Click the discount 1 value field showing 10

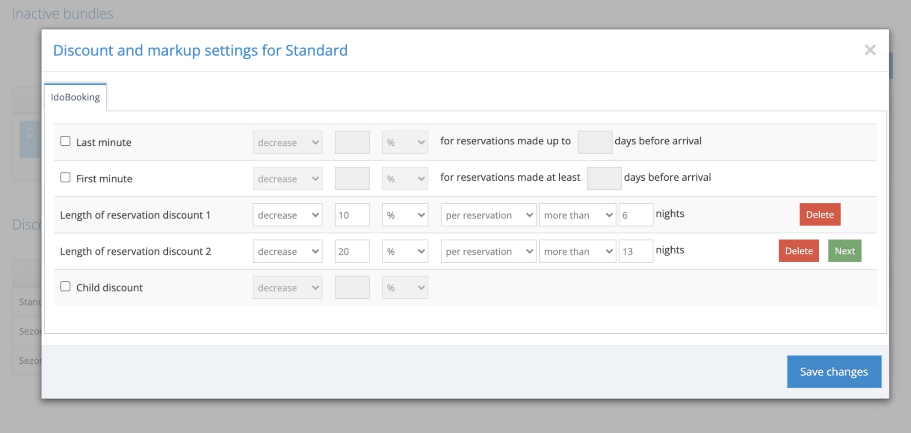point(352,215)
